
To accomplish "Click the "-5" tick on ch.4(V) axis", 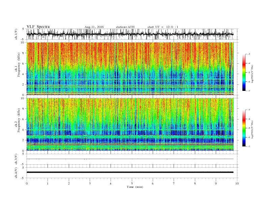I will (x=23, y=178).
